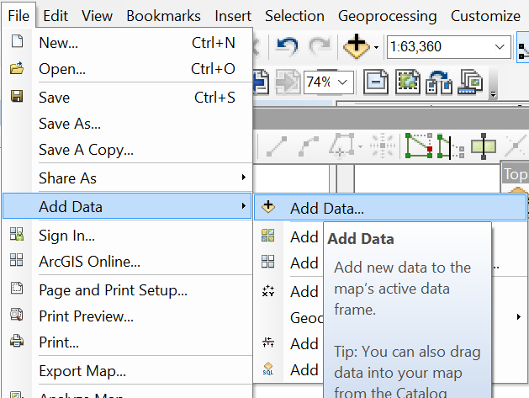Click the trace polygon edit tool
The height and width of the screenshot is (398, 529).
tap(342, 146)
